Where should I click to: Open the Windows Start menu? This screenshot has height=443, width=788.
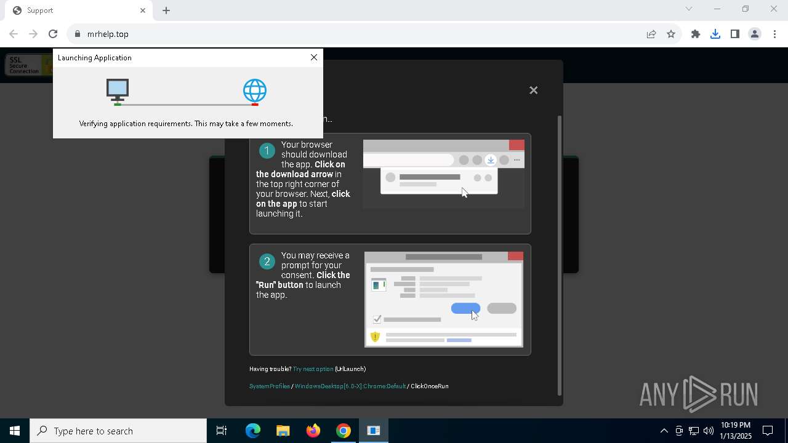click(15, 431)
